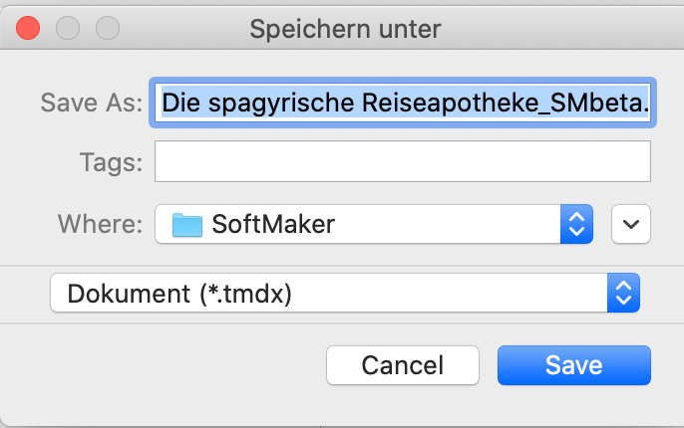Click the SoftMaker folder icon
684x428 pixels.
[x=187, y=225]
